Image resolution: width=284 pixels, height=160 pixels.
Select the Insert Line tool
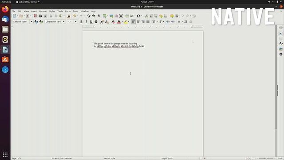point(182,16)
